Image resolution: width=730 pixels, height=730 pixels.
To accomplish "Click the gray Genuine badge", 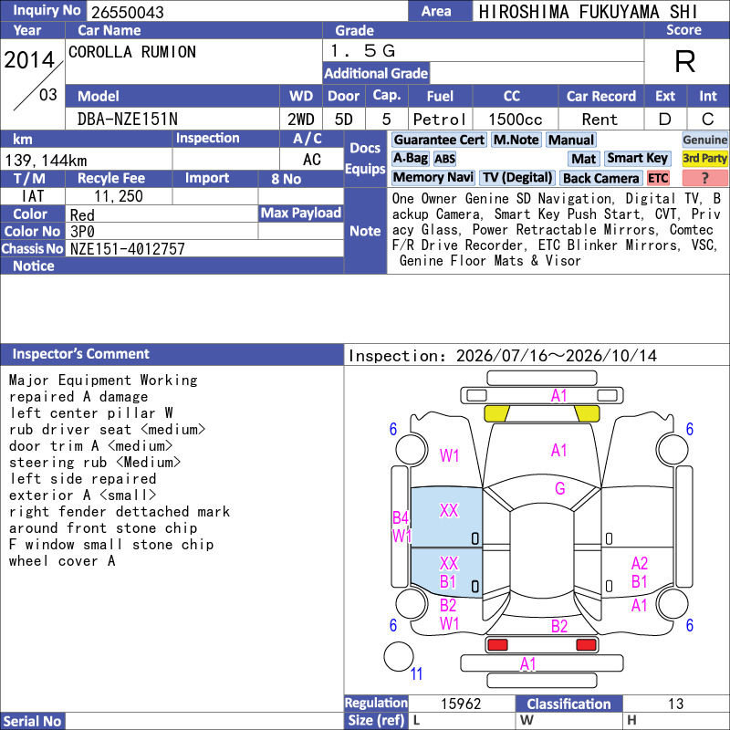I will click(704, 140).
